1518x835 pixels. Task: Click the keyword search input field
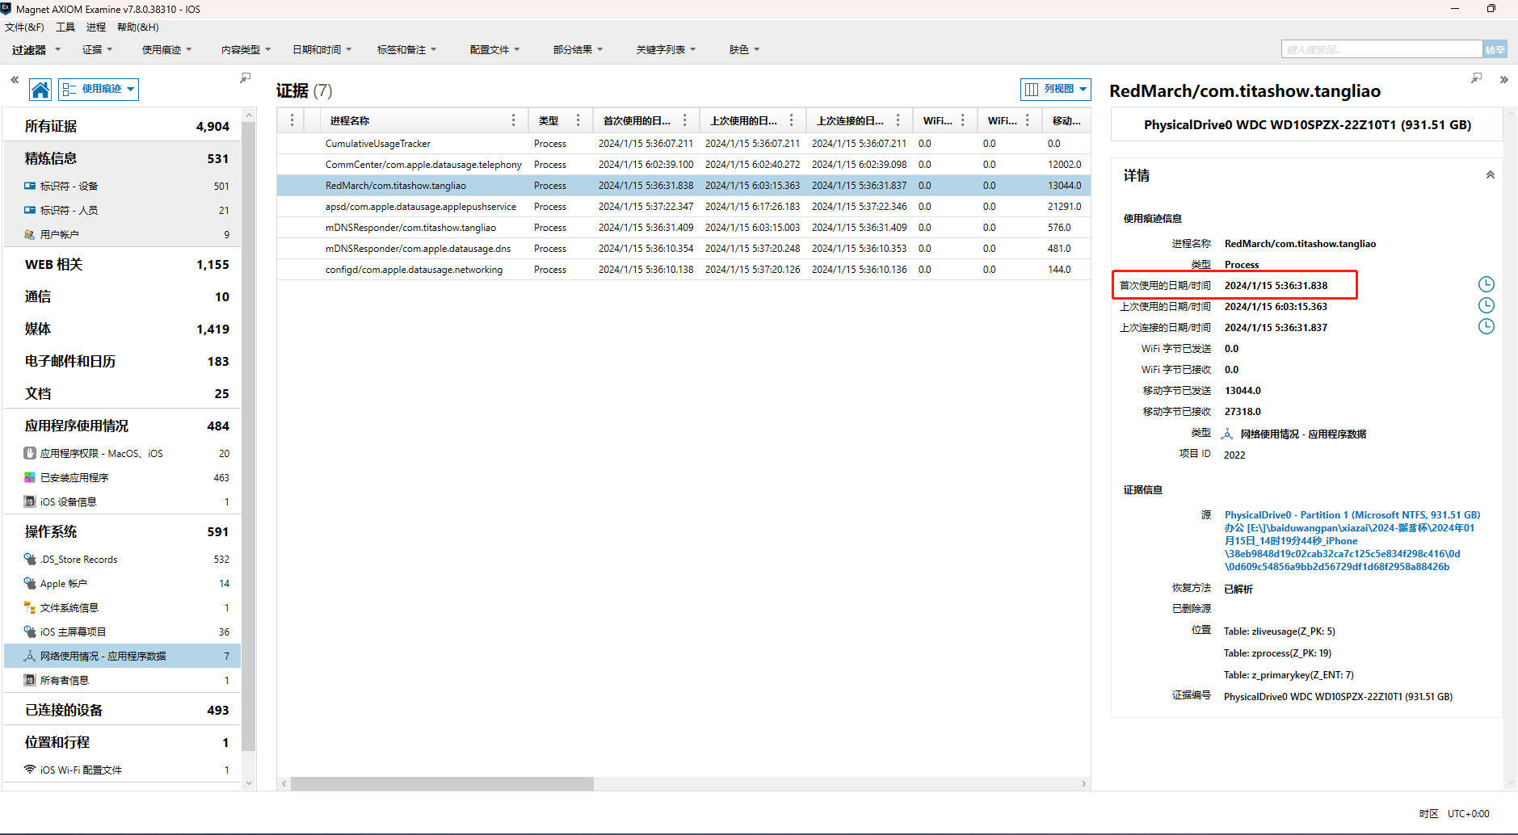point(1381,49)
